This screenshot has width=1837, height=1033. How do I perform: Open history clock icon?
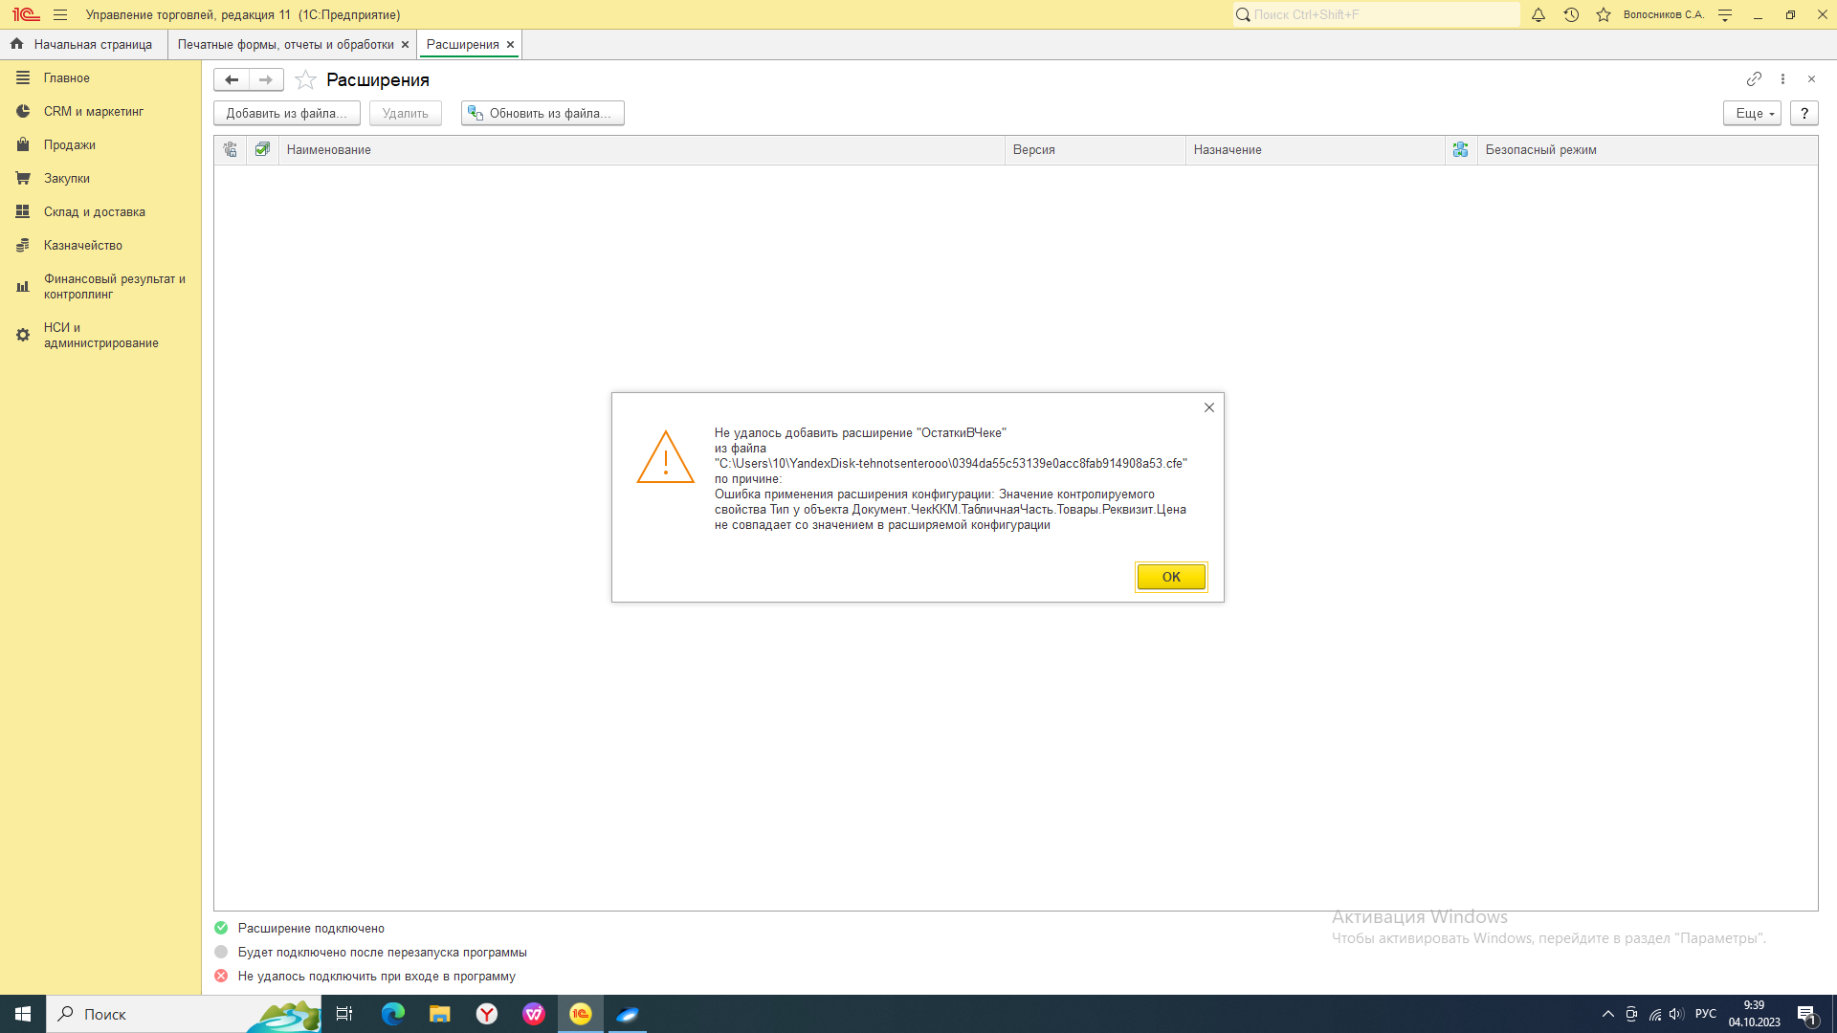[x=1571, y=14]
